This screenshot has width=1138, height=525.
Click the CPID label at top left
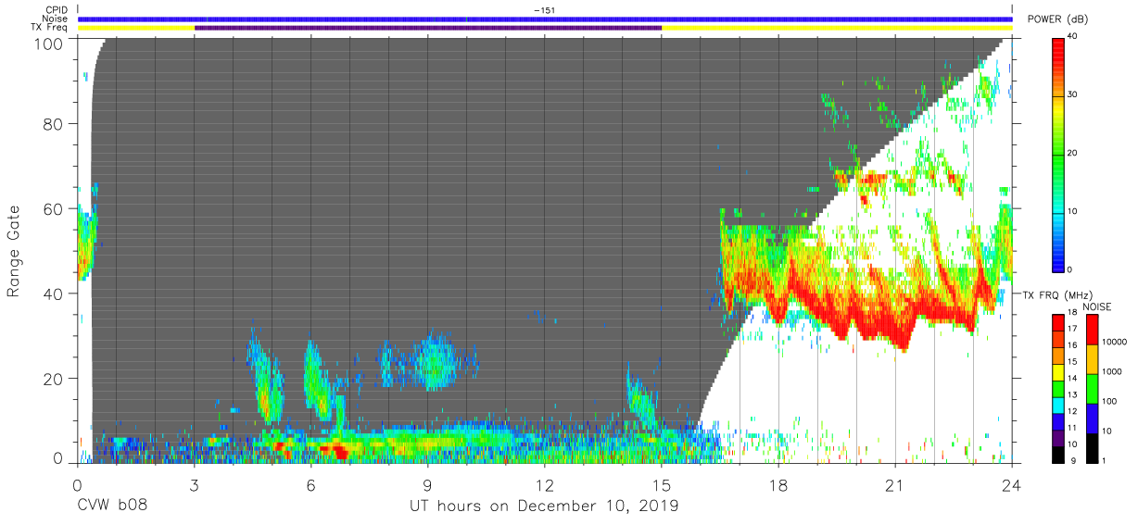56,10
